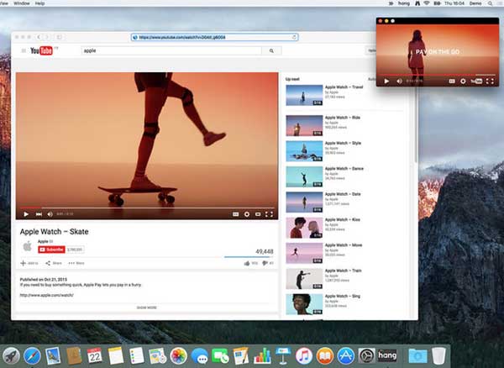Reload the page from the address bar
Image resolution: width=504 pixels, height=368 pixels.
294,37
